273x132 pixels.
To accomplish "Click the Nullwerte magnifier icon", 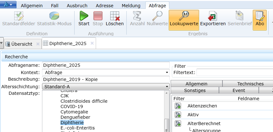I will [157, 16].
